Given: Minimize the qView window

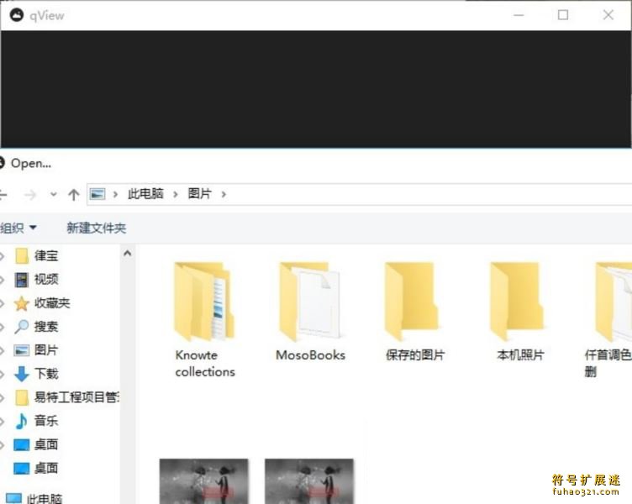Looking at the screenshot, I should (x=519, y=15).
